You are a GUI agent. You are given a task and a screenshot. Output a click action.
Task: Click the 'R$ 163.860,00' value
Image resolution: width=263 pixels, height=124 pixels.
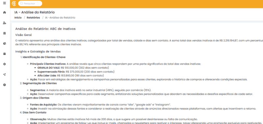click(x=65, y=76)
